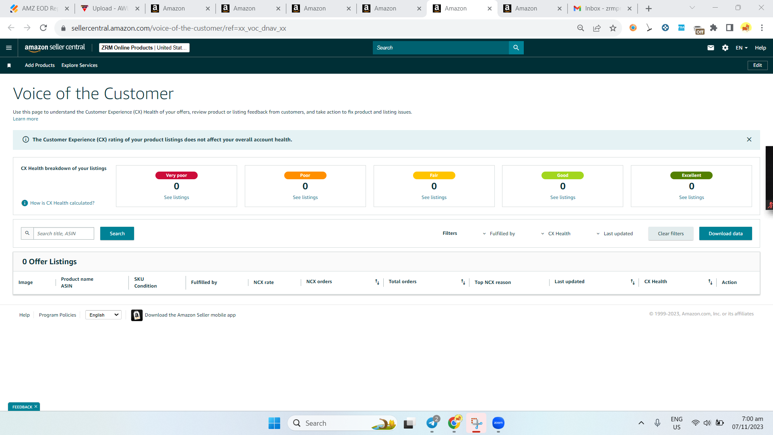Open Program Policies footer link
Image resolution: width=773 pixels, height=435 pixels.
pyautogui.click(x=58, y=315)
